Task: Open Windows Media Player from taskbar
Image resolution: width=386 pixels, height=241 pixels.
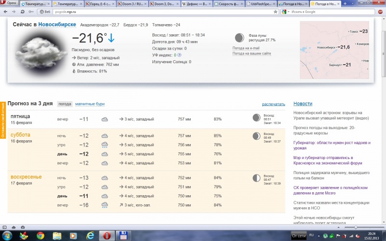Action: [73, 236]
